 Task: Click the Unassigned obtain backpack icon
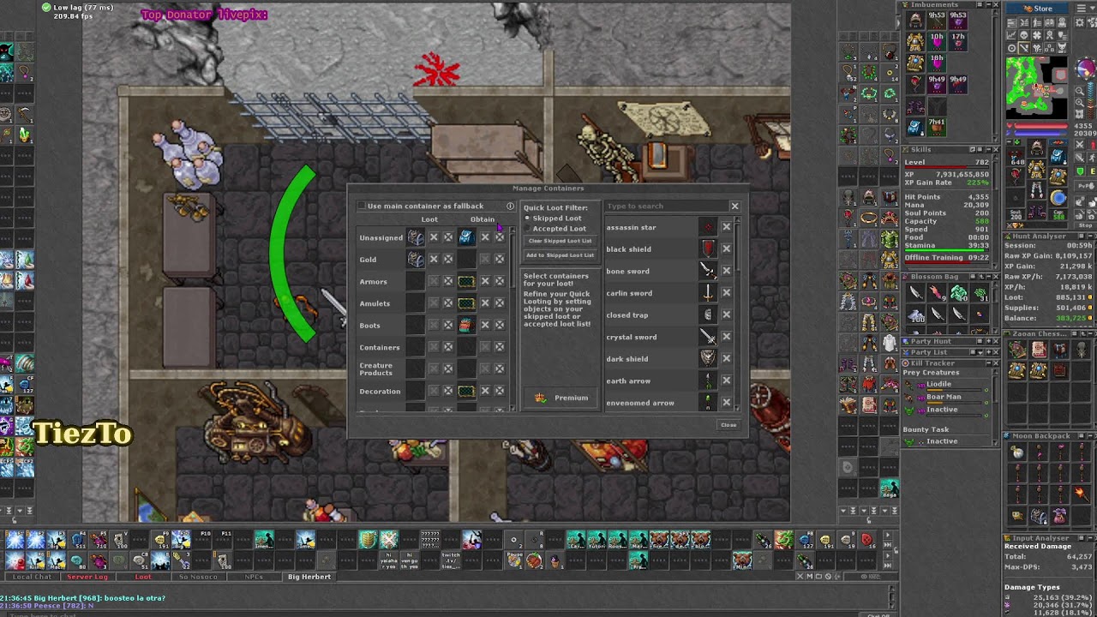466,237
